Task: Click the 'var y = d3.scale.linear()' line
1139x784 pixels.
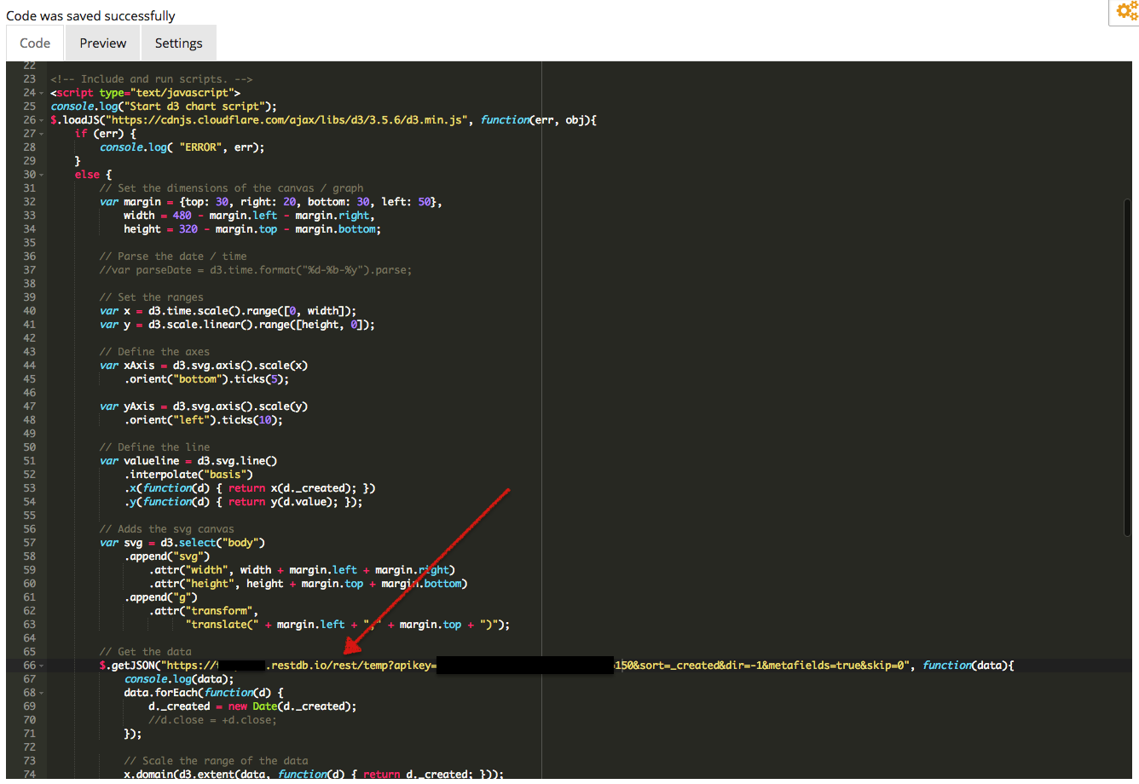Action: (x=237, y=325)
